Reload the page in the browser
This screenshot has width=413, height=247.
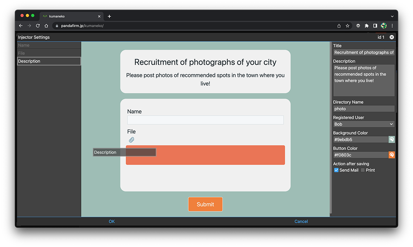coord(38,26)
